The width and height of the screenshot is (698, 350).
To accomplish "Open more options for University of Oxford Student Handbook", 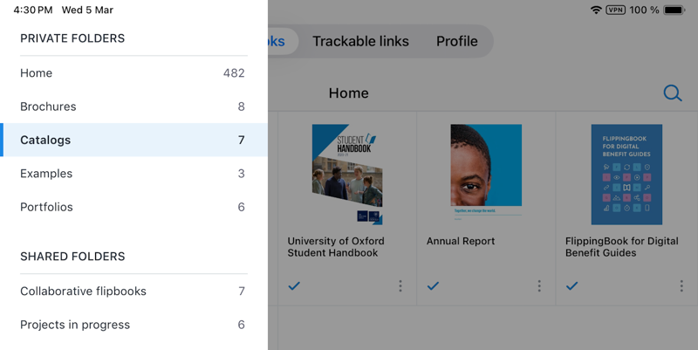I will [400, 286].
